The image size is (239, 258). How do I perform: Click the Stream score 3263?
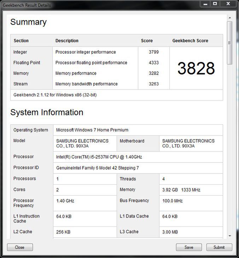[x=154, y=84]
